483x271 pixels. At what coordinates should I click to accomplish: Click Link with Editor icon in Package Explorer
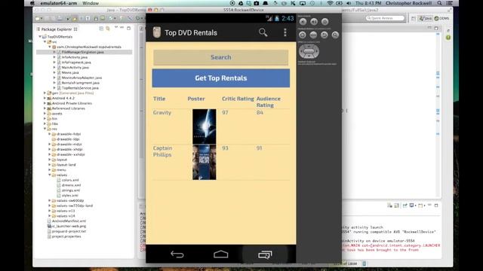[108, 29]
